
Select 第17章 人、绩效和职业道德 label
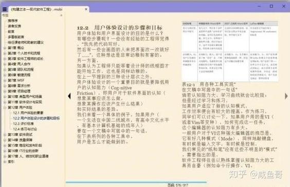tap(28, 156)
